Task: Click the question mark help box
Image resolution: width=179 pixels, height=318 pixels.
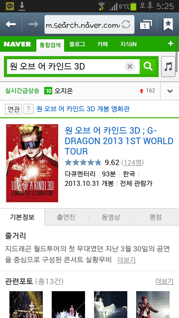Action: pos(29,109)
